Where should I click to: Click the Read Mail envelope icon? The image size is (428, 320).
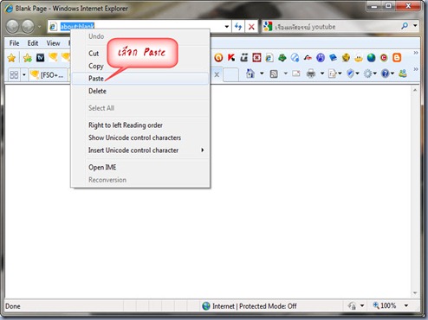pos(296,74)
